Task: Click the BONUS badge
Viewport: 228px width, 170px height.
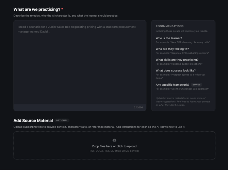Action: pos(196,85)
